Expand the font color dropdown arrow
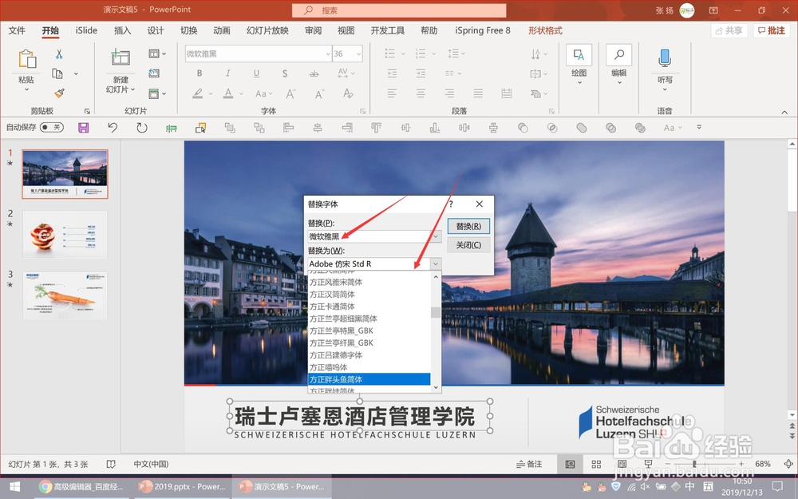 241,93
